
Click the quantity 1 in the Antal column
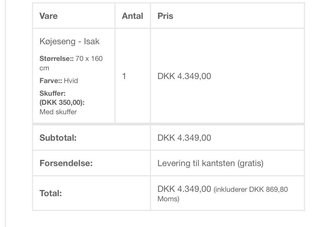click(x=124, y=76)
